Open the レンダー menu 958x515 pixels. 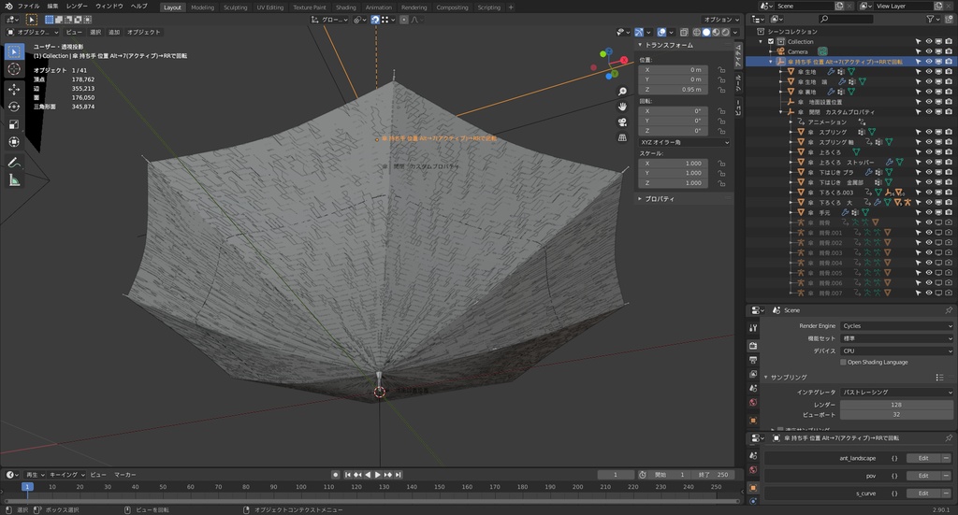[77, 7]
